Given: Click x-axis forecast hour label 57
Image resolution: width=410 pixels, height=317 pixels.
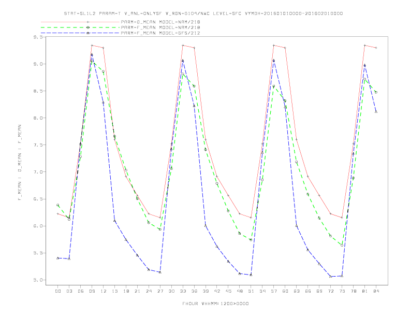Looking at the screenshot, I should (x=274, y=291).
